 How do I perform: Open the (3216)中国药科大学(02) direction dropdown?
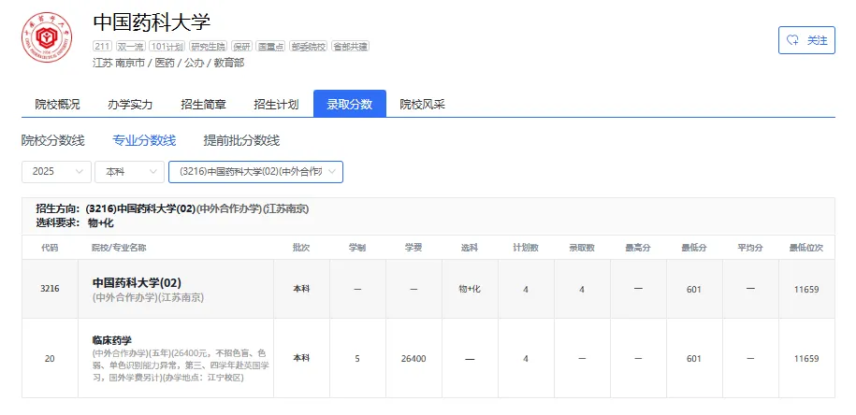pyautogui.click(x=255, y=172)
